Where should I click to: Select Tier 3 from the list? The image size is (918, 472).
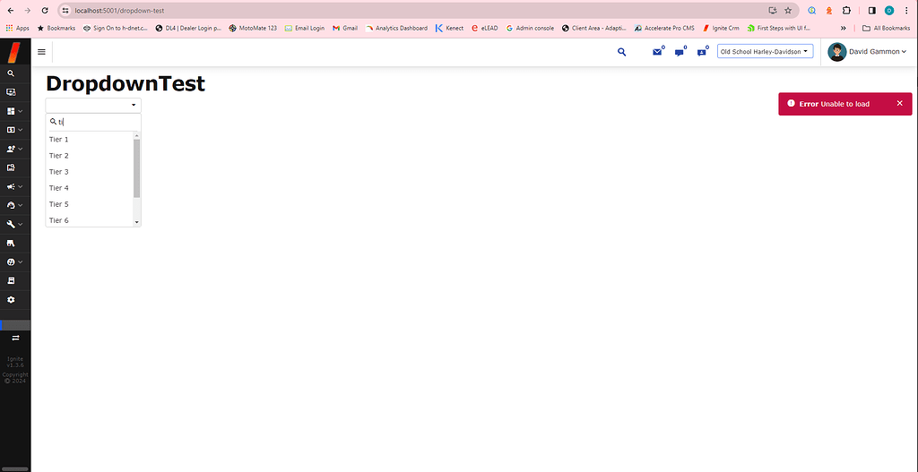[x=59, y=172]
